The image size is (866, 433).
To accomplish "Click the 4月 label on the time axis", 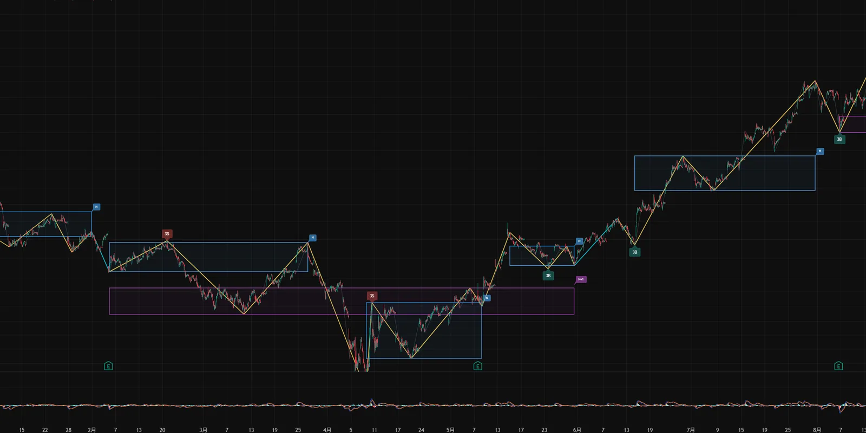I will coord(327,430).
